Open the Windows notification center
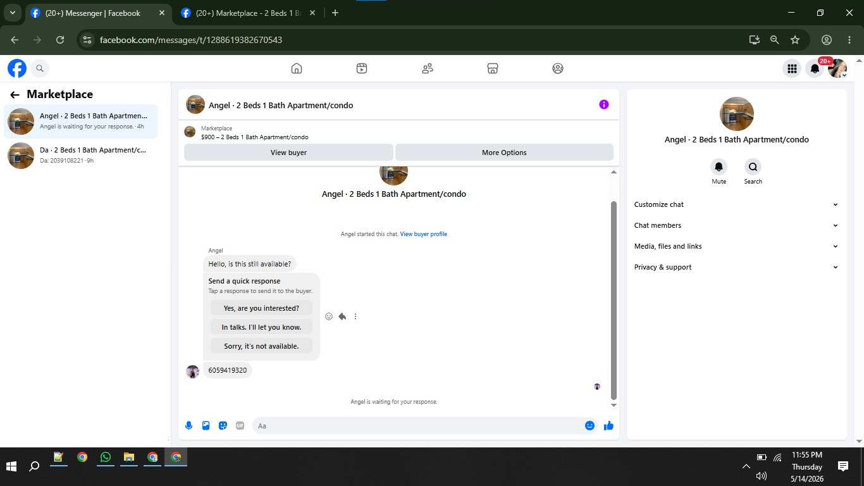This screenshot has width=864, height=486. 843,467
